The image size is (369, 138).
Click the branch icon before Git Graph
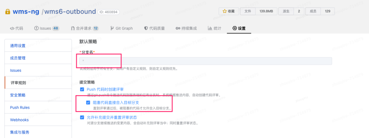112,28
